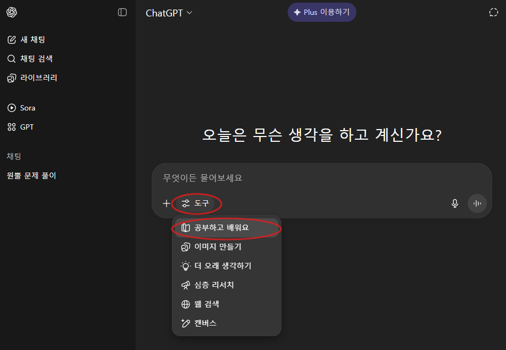The width and height of the screenshot is (506, 350).
Task: Open 채팅 검색 chat search
Action: (30, 58)
